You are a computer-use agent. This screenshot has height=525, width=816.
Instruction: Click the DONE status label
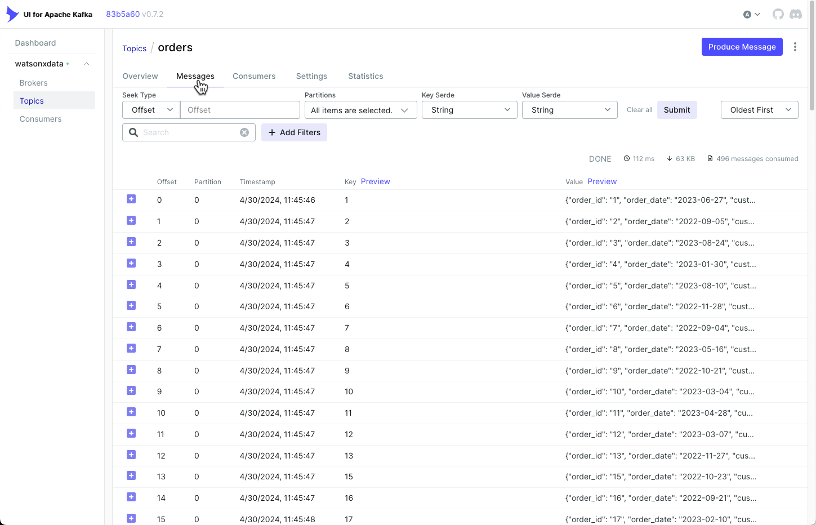(x=600, y=159)
